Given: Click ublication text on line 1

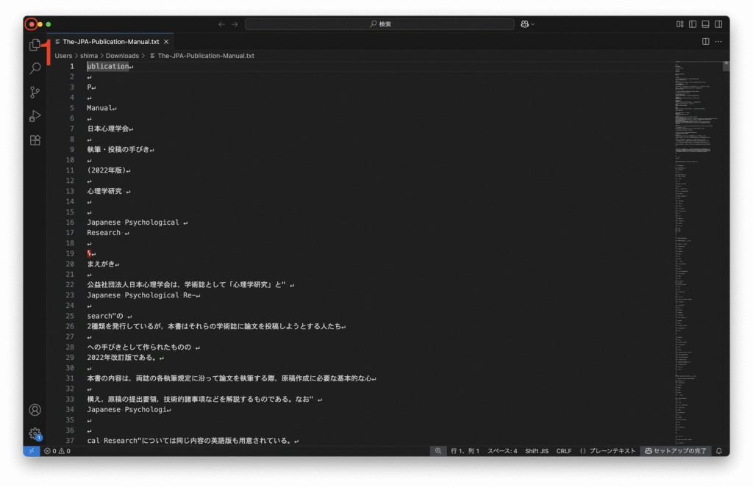Looking at the screenshot, I should tap(108, 66).
